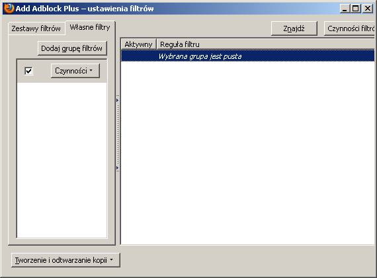This screenshot has height=278, width=377.
Task: Click the upper arrow on the panel splitter
Action: pos(118,100)
